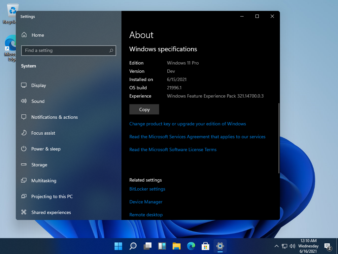
Task: Open Home in Settings sidebar
Action: pos(69,35)
